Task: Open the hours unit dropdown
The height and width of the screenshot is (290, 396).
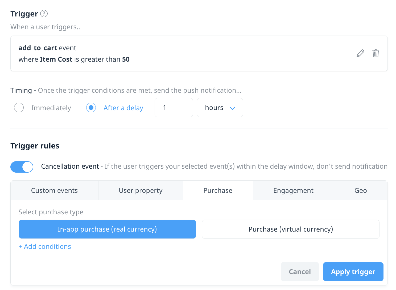Action: (220, 108)
